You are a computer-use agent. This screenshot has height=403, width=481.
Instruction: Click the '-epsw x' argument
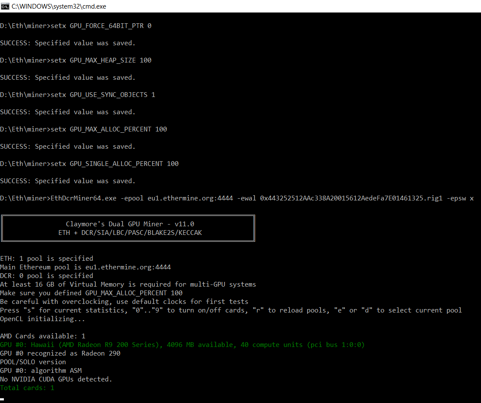460,198
